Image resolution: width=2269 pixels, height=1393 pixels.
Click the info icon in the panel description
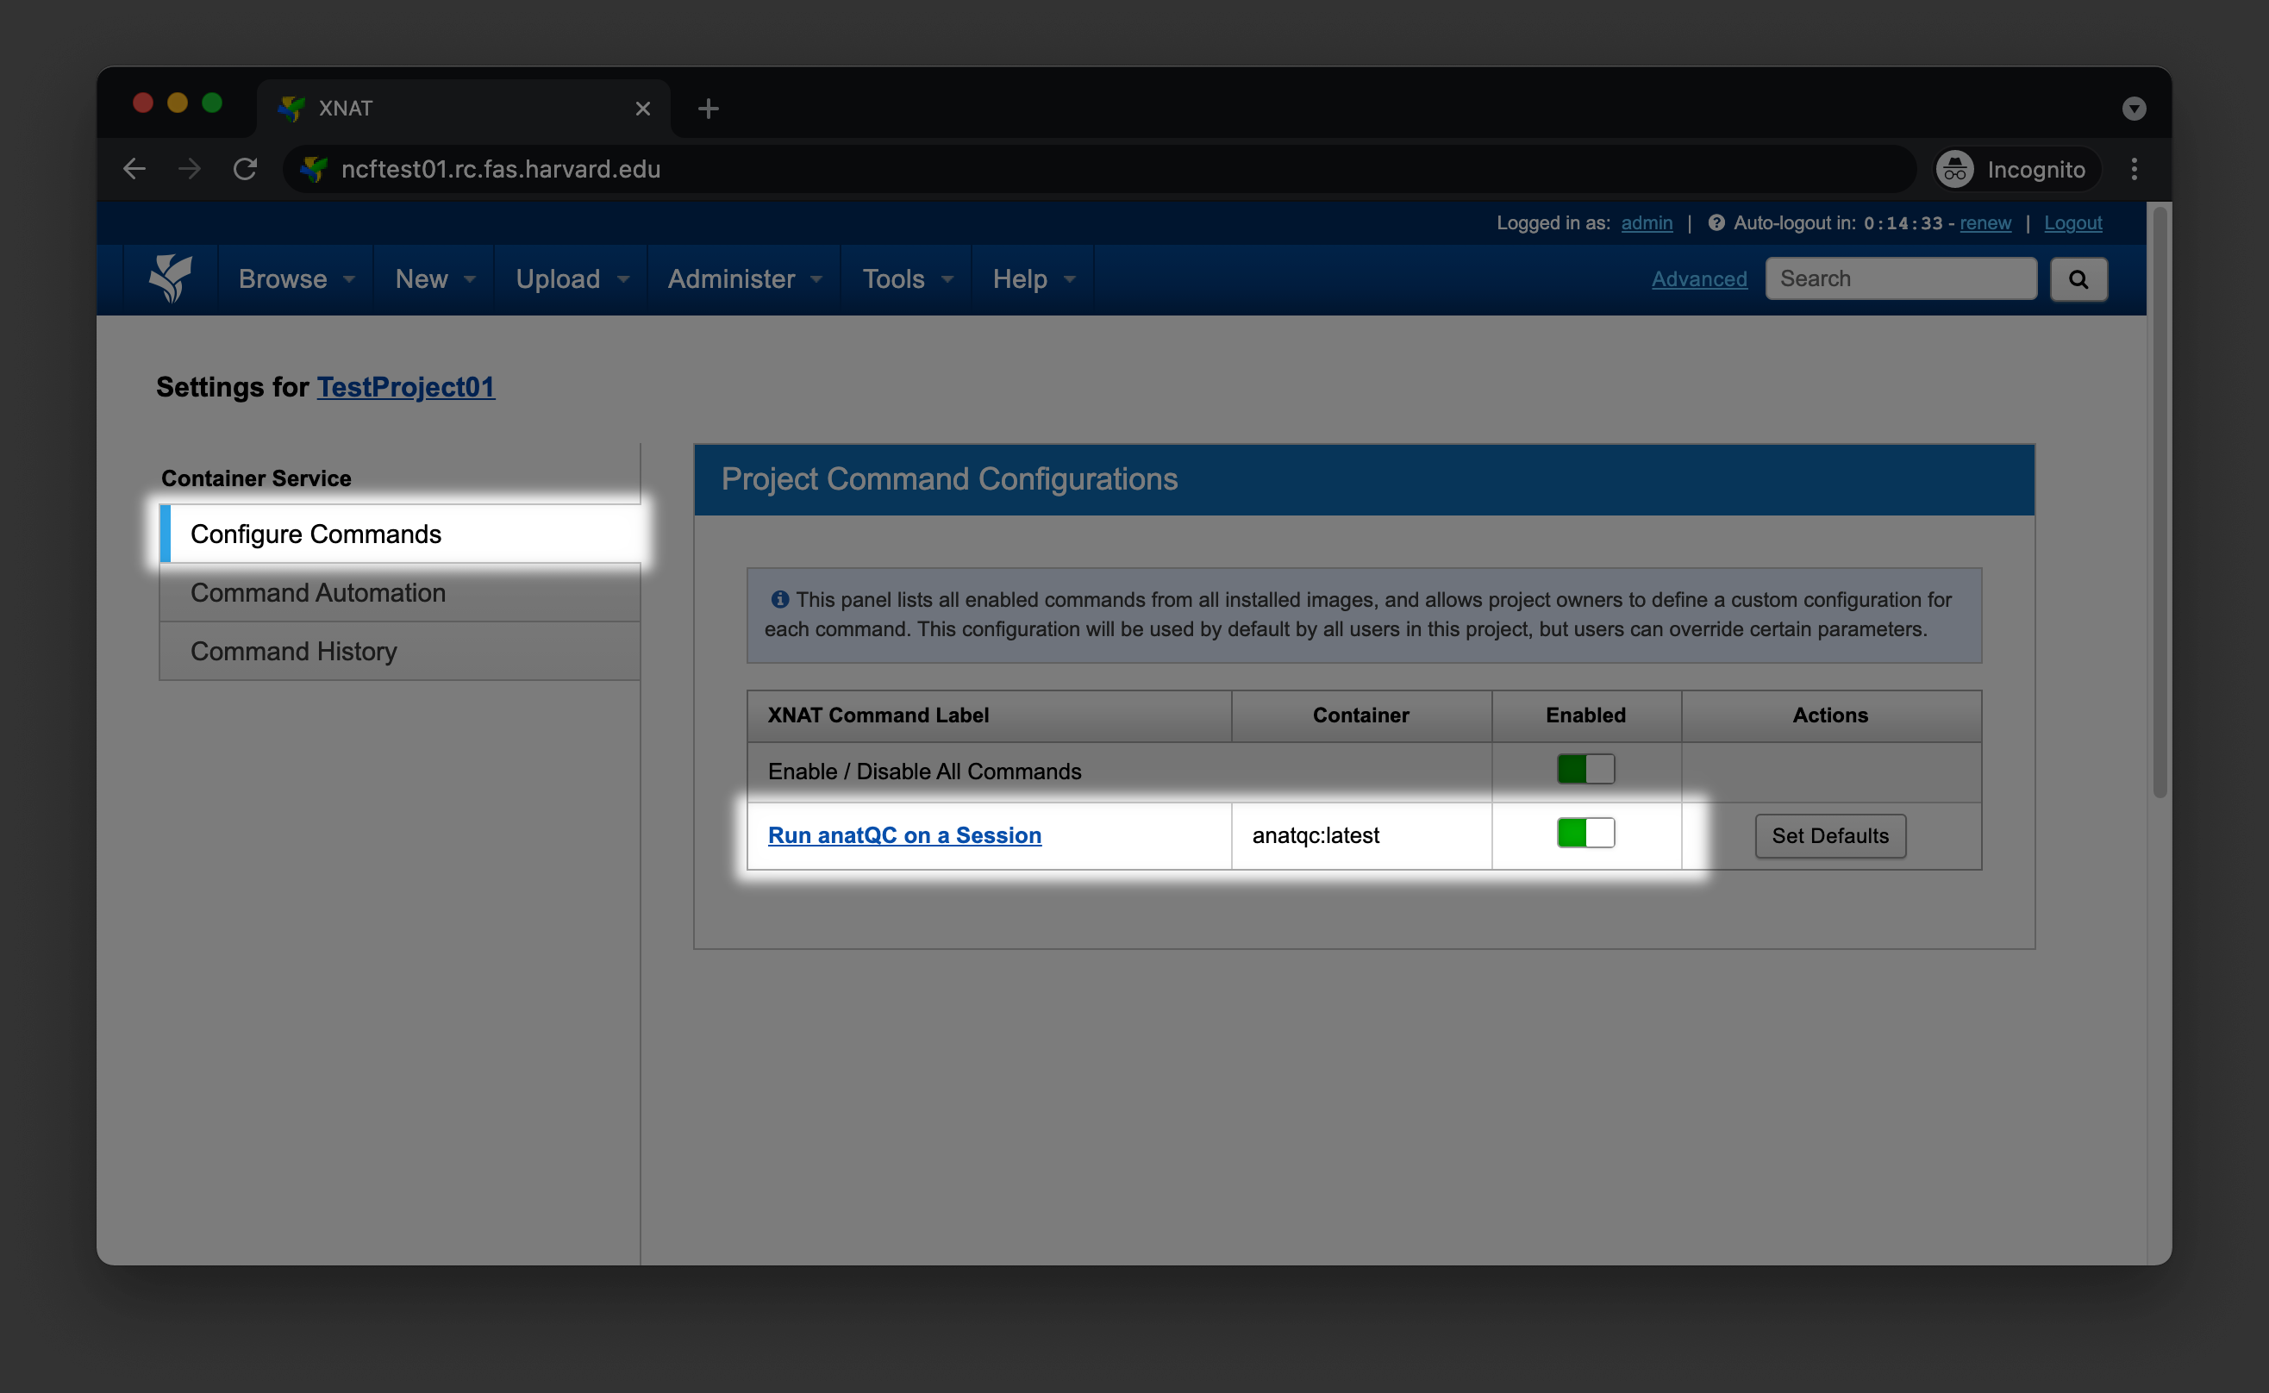(x=779, y=599)
